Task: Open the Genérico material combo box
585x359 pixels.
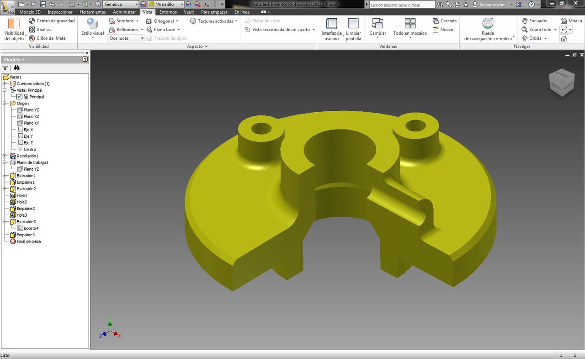Action: coord(121,4)
